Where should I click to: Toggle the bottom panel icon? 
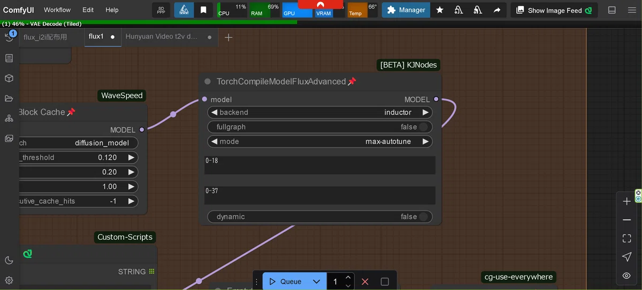[x=612, y=10]
